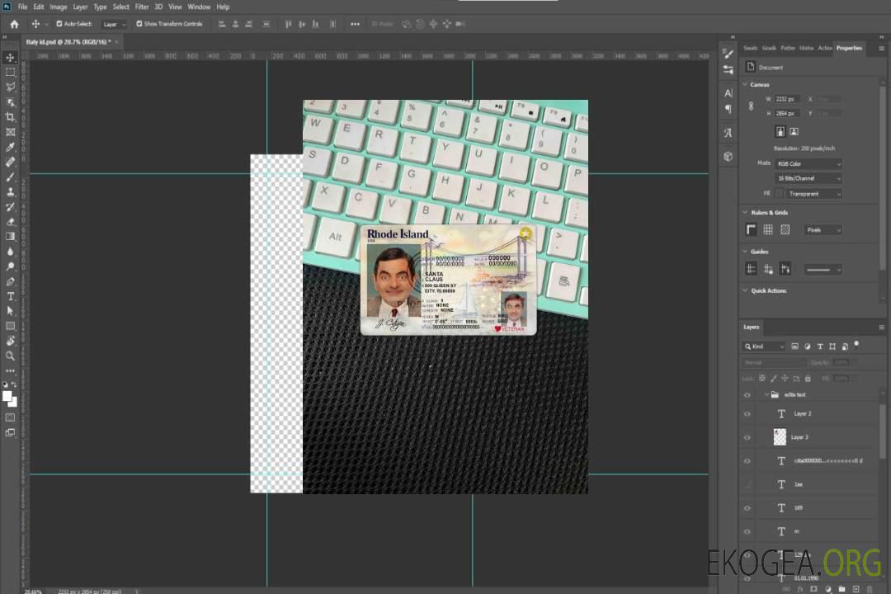The height and width of the screenshot is (594, 891).
Task: Hide the 'm' text layer
Action: 747,531
